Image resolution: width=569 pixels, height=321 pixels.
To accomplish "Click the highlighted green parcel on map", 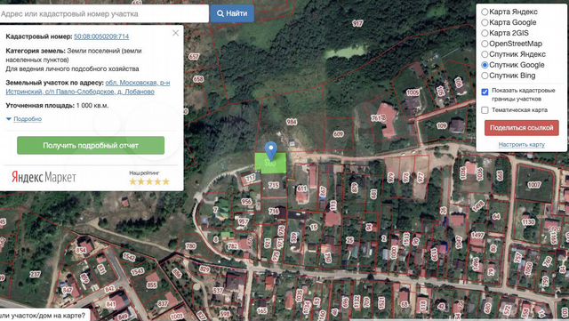I will coord(270,163).
